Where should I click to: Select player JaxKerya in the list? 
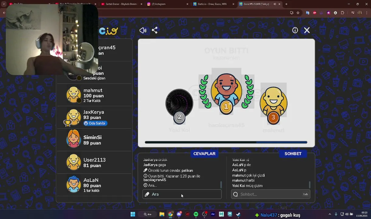click(x=94, y=117)
